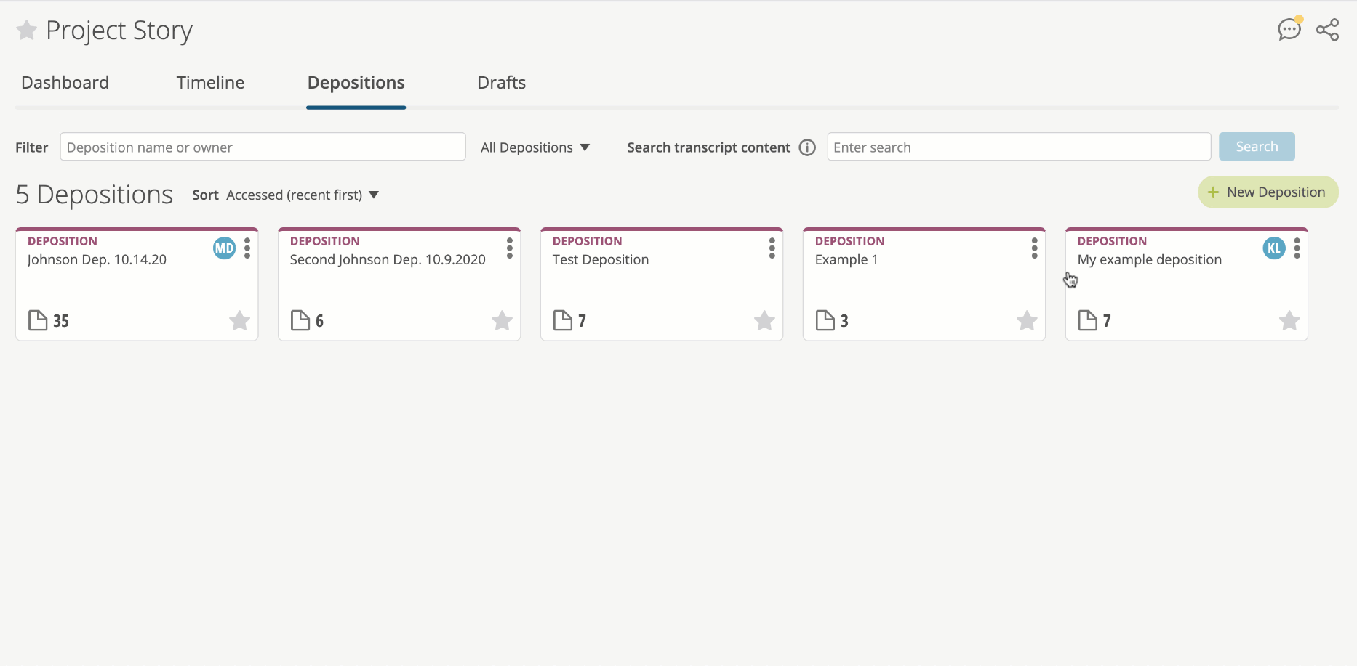
Task: Click page count icon on Johnson Dep. 10.14.20
Action: (38, 320)
